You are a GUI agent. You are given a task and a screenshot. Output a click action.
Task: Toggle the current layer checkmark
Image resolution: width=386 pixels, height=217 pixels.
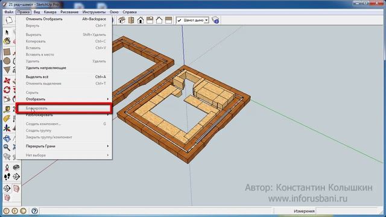coord(180,20)
